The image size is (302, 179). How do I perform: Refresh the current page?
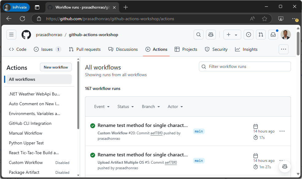tap(22, 19)
